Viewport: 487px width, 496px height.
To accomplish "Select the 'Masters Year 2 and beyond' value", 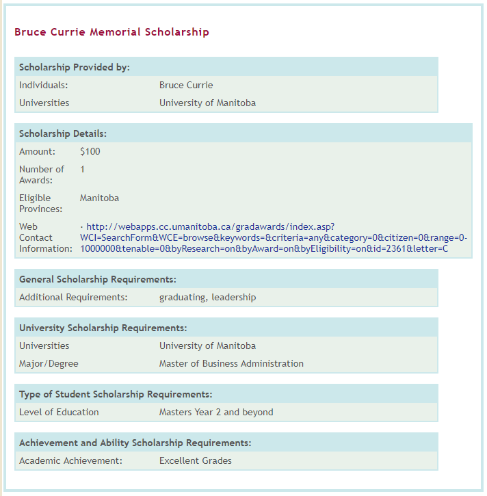I will click(x=216, y=413).
